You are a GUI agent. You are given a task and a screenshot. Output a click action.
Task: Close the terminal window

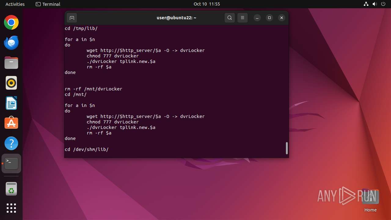(x=282, y=18)
